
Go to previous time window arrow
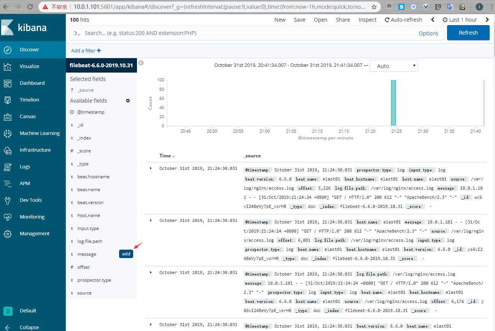pyautogui.click(x=433, y=20)
